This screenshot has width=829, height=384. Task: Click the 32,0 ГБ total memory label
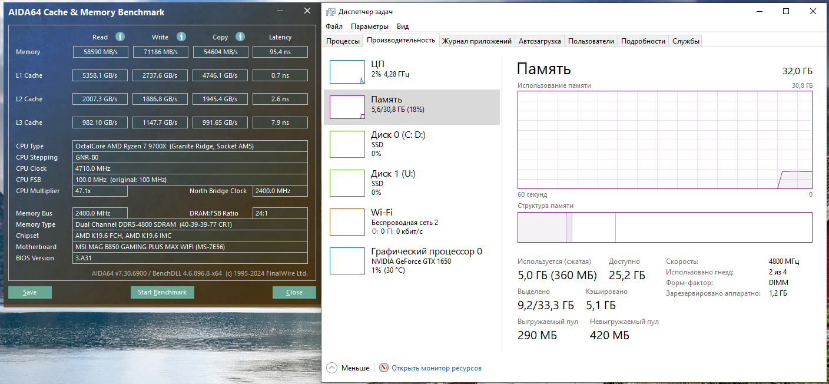[x=797, y=71]
